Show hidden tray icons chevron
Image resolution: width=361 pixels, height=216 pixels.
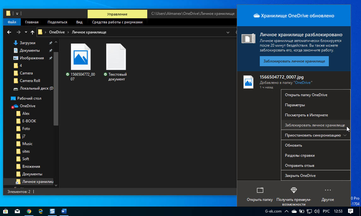(286, 211)
